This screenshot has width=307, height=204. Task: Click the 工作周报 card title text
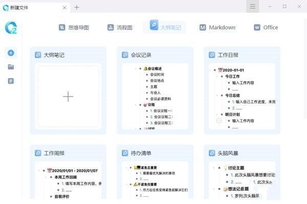[54, 153]
